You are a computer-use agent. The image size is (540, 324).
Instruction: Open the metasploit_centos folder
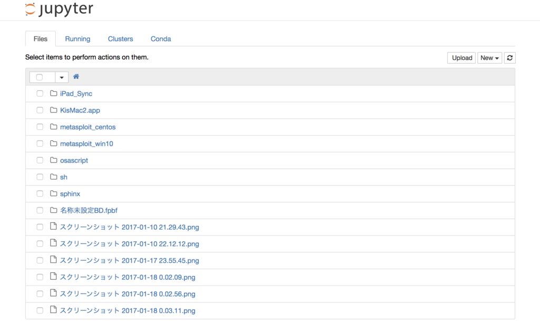(x=88, y=127)
